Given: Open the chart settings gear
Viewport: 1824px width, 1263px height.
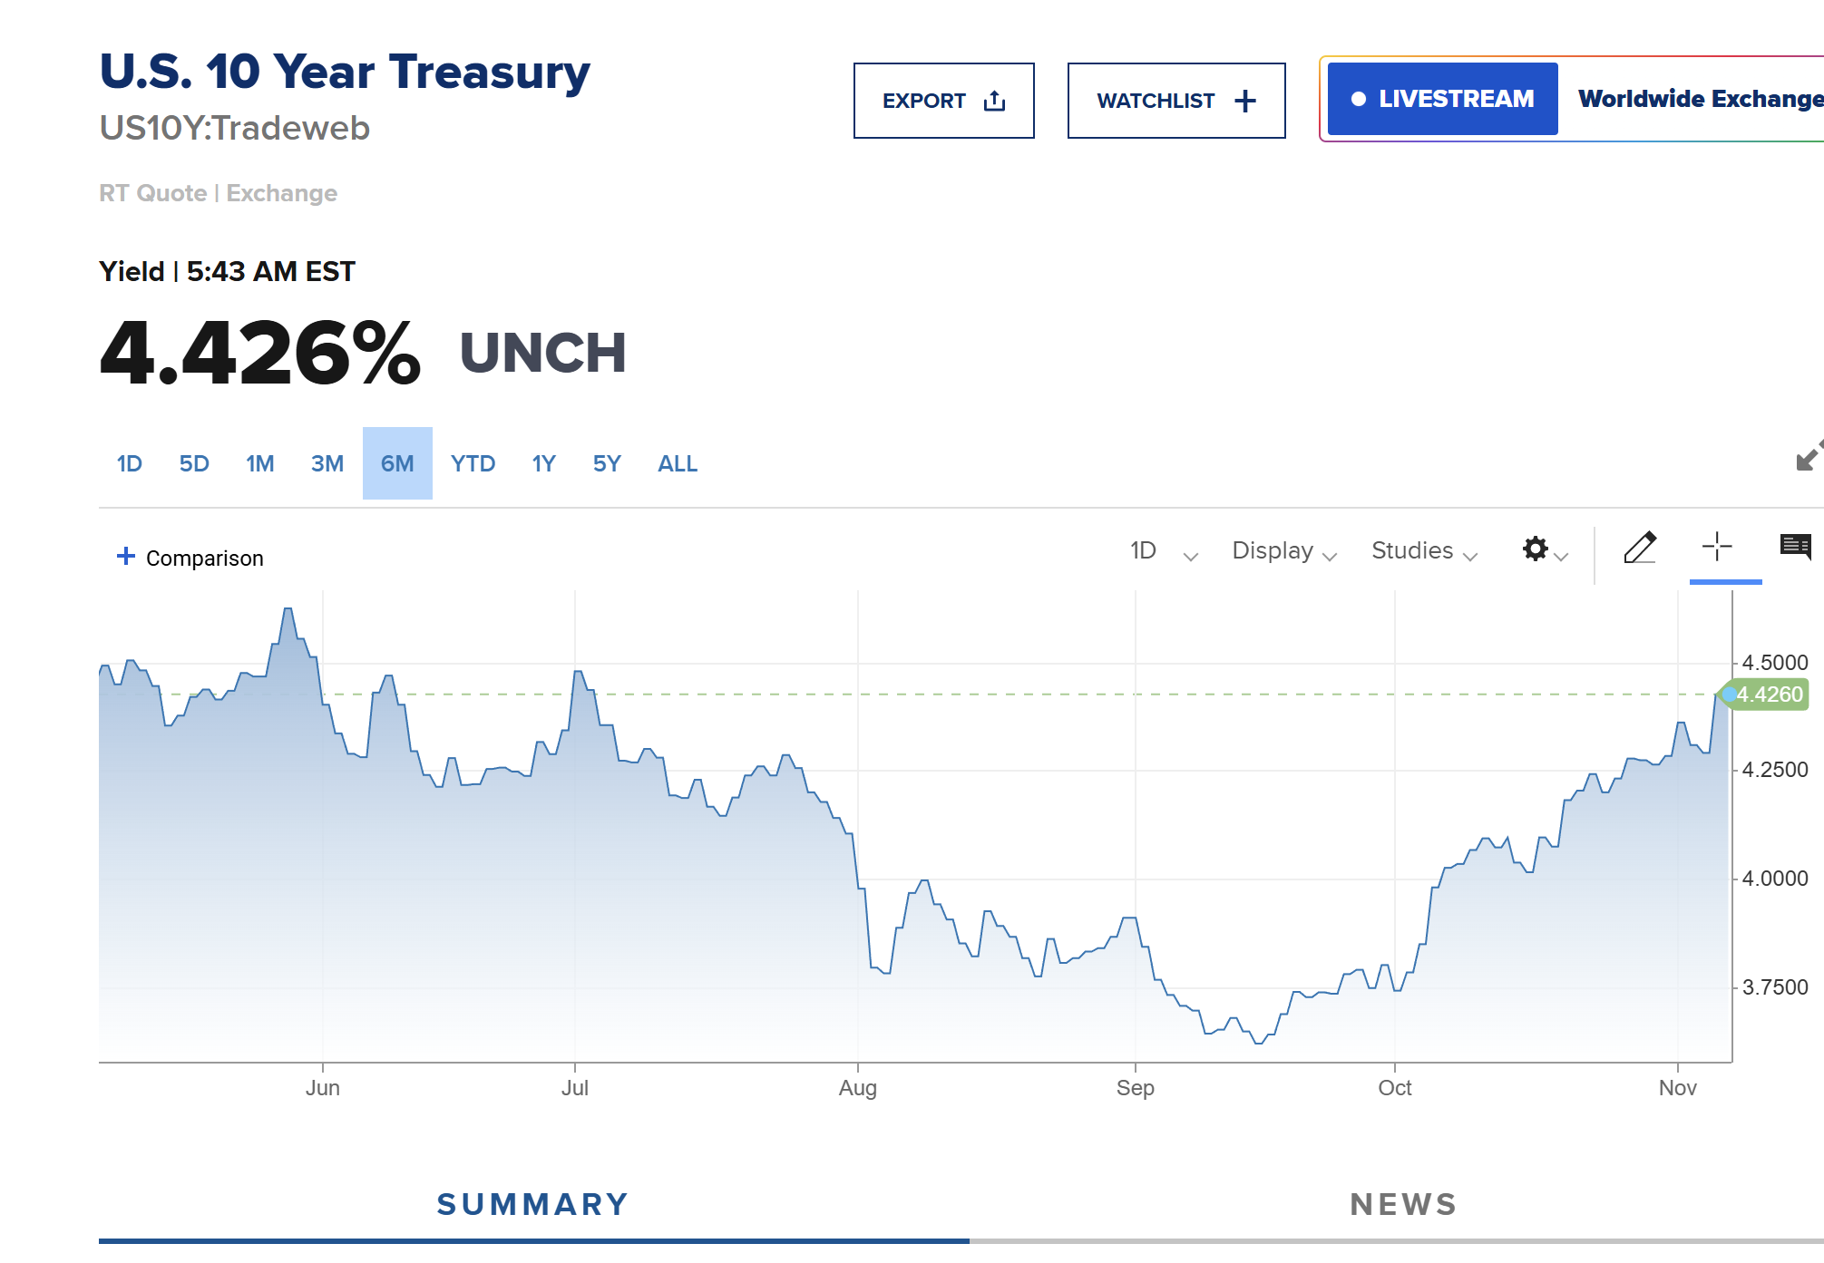Looking at the screenshot, I should pyautogui.click(x=1536, y=549).
